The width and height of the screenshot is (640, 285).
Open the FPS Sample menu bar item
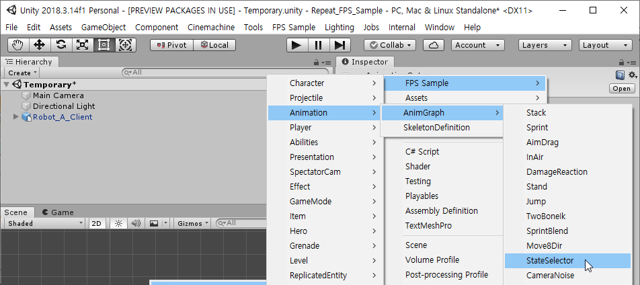pos(294,28)
